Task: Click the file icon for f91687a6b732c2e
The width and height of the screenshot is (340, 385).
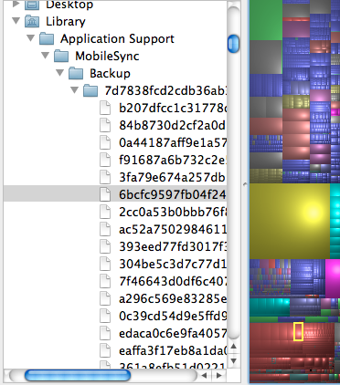Action: tap(105, 160)
